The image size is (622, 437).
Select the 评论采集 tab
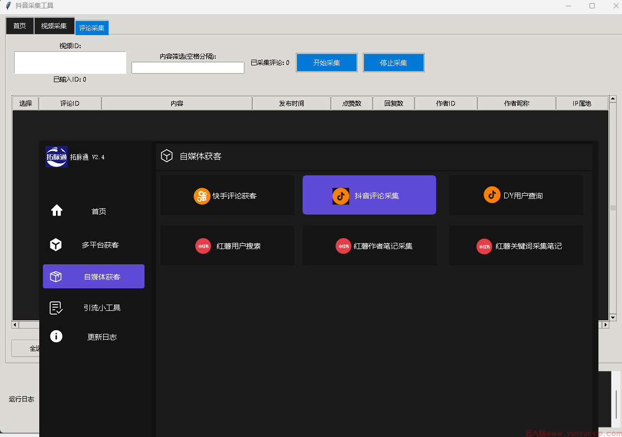coord(92,28)
